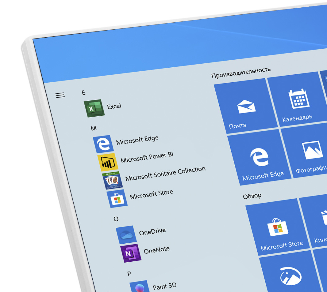Open the hamburger menu in Start
The height and width of the screenshot is (292, 327).
[60, 95]
